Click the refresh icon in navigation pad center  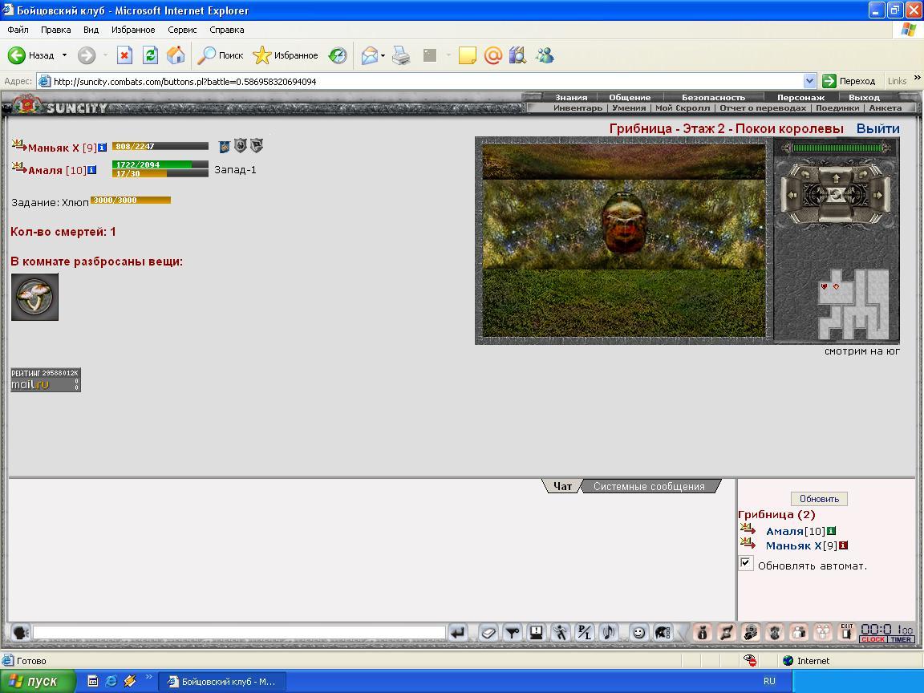tap(837, 195)
